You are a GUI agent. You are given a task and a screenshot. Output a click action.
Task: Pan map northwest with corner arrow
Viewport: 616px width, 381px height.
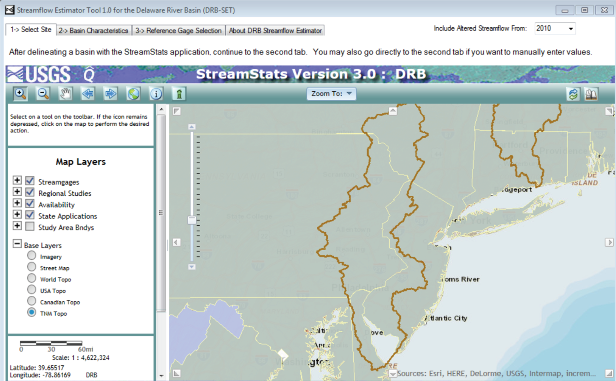point(177,111)
